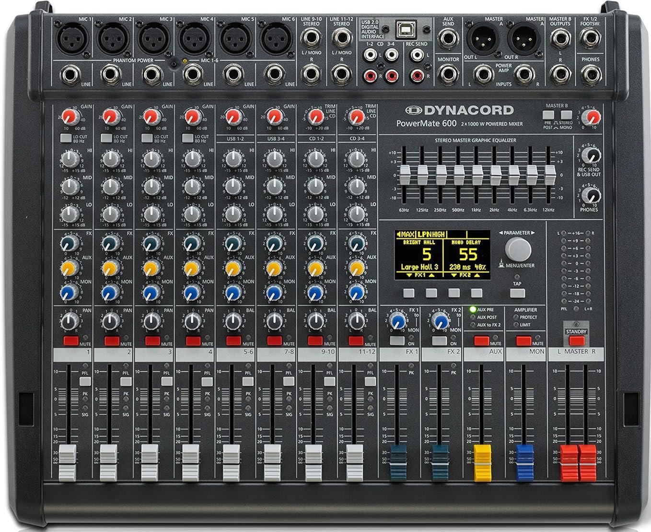Click the channel 1 GAIN knob
Image resolution: width=651 pixels, height=532 pixels.
click(70, 117)
